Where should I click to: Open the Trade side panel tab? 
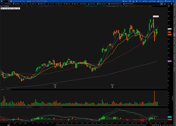[x=174, y=5]
